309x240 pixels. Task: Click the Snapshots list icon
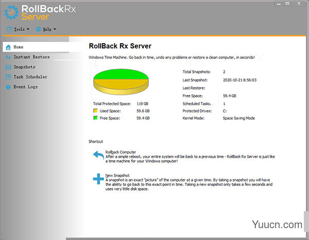tap(8, 67)
